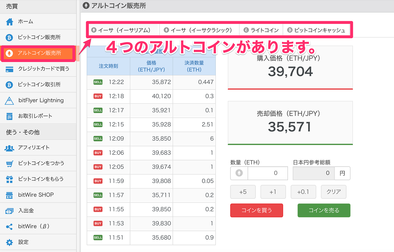Click the share icon beside bitWire (β)

click(x=9, y=227)
